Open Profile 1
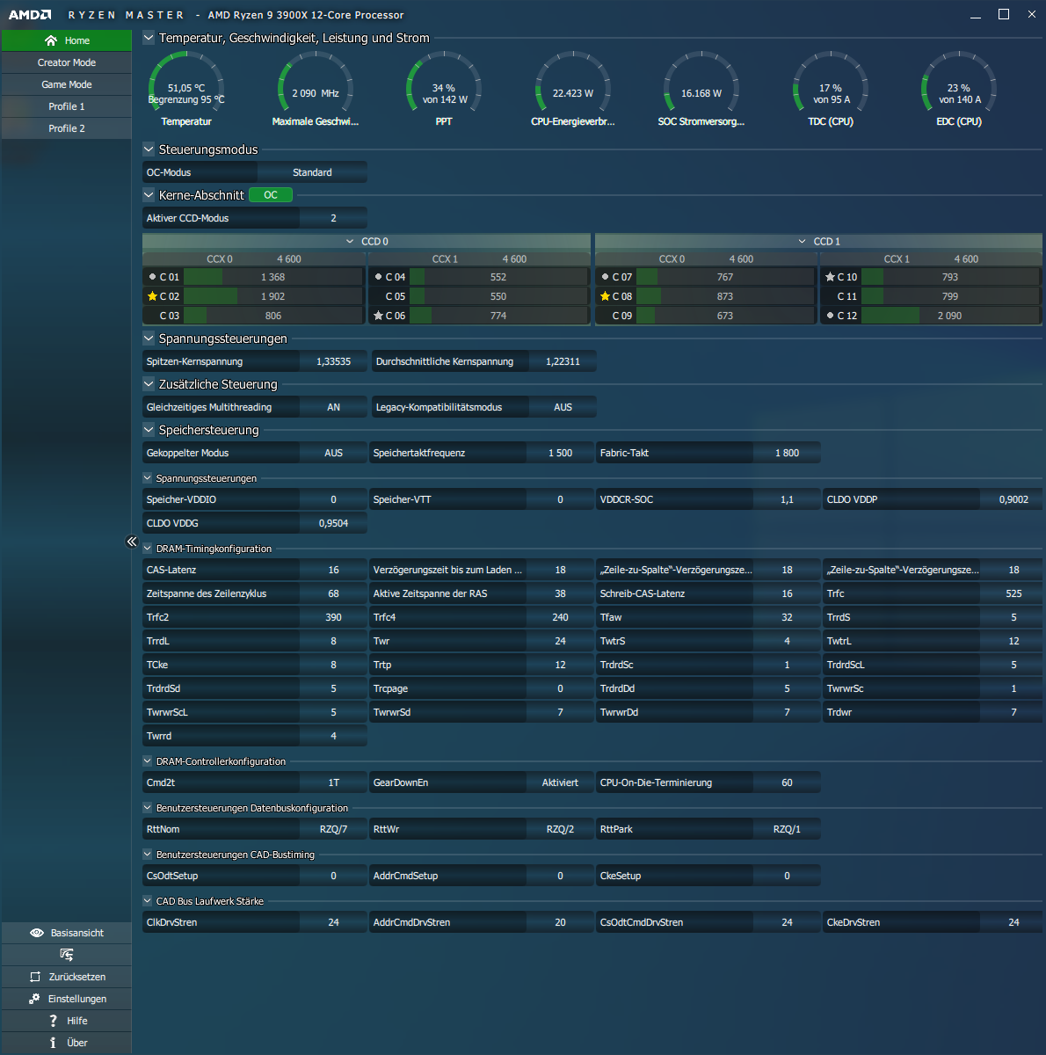 [x=67, y=106]
